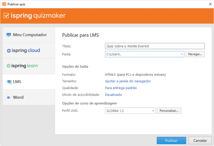Click the title bar quiz app icon

click(4, 4)
